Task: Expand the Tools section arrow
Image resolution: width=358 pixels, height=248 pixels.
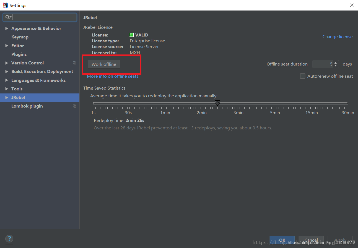Action: click(x=7, y=89)
